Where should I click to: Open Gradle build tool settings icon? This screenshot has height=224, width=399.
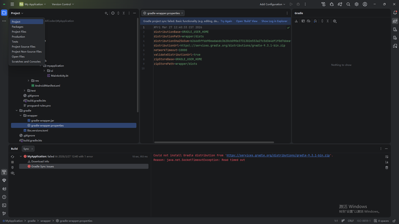tap(335, 21)
